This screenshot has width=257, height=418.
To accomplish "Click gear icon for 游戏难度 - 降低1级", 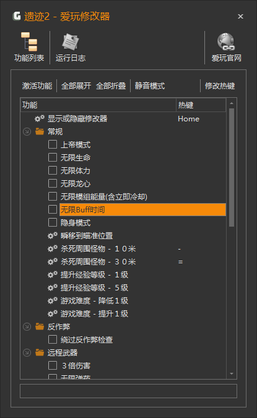I will [52, 301].
